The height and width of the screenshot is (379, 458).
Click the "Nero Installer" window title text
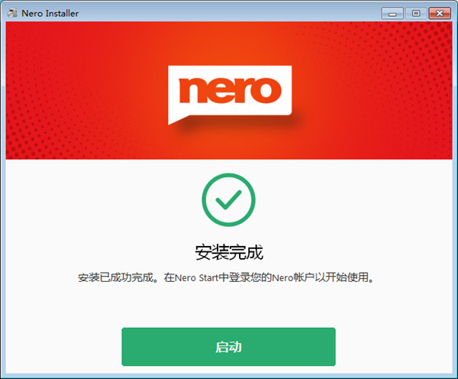point(50,14)
